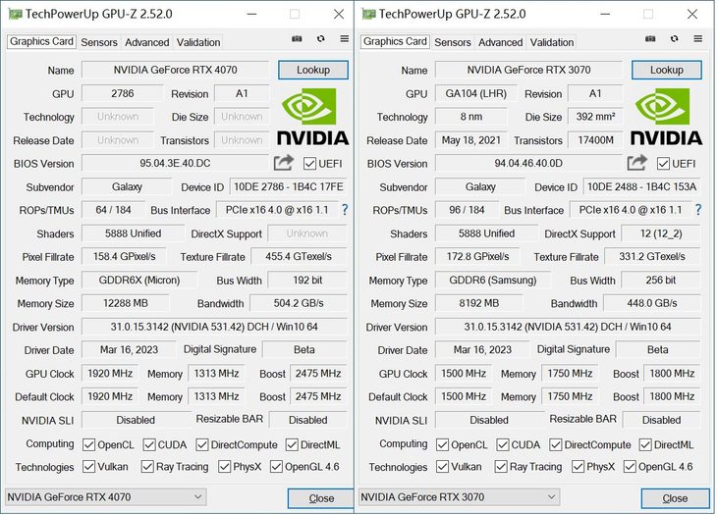Click the refresh icon in RTX 4070 window
The width and height of the screenshot is (717, 515).
321,39
